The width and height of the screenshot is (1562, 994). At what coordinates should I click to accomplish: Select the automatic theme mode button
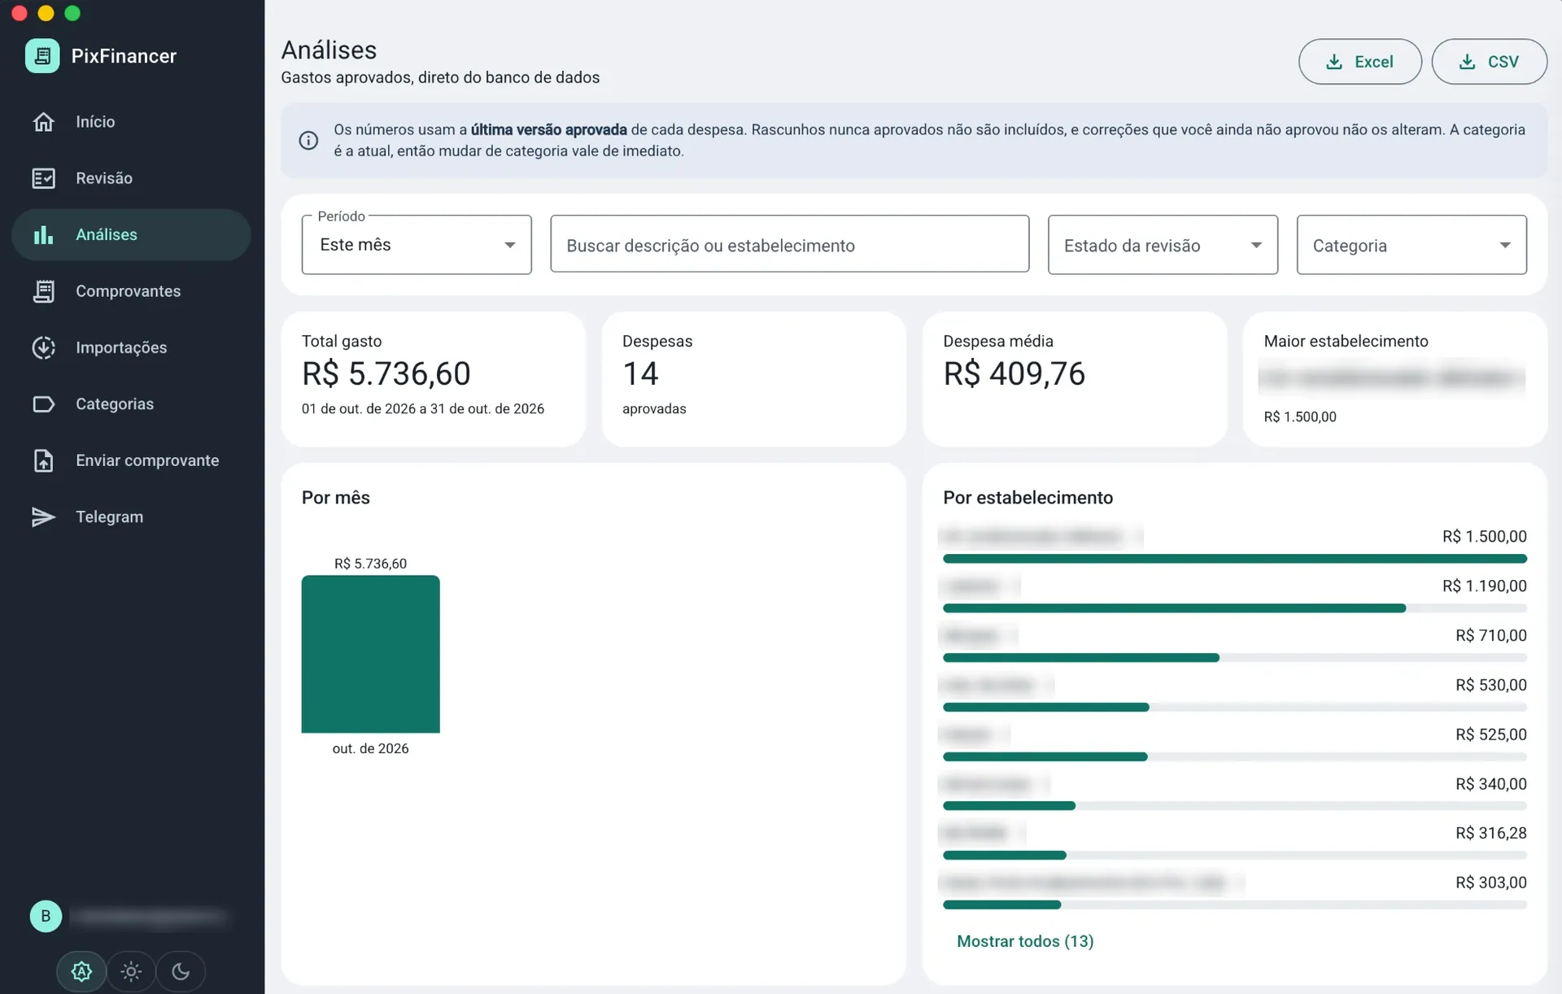pos(81,971)
